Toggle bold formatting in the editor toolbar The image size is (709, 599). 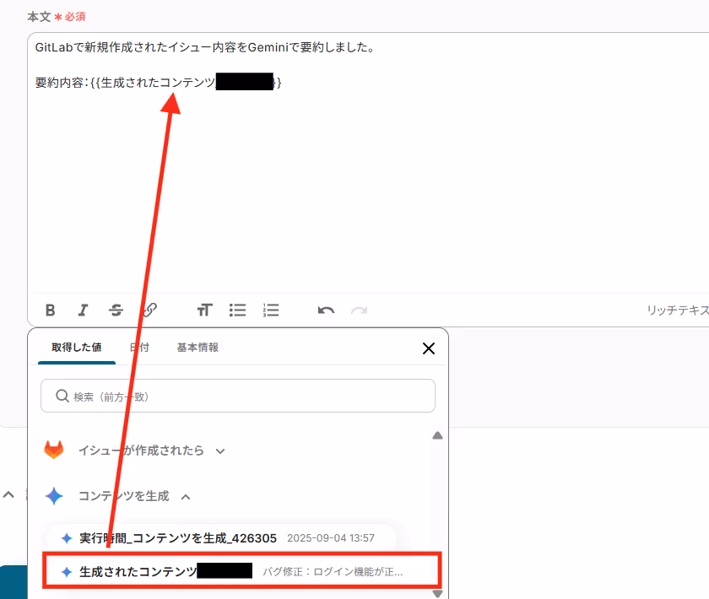(50, 310)
